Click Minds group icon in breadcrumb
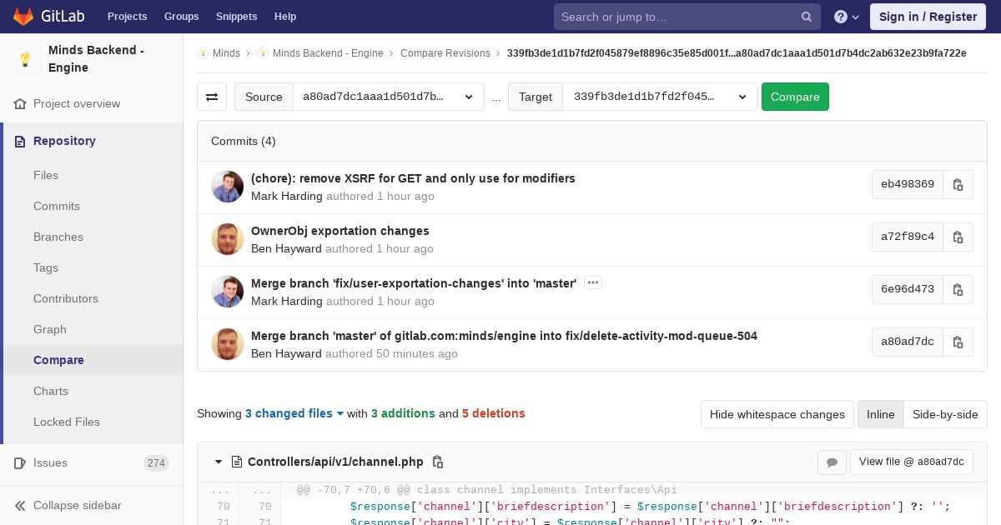 203,53
